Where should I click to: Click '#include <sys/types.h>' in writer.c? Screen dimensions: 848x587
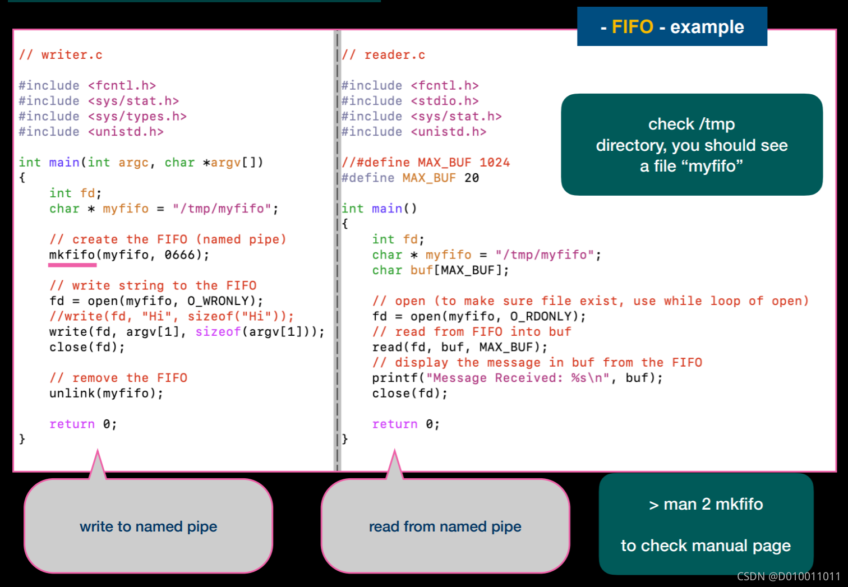pyautogui.click(x=103, y=116)
